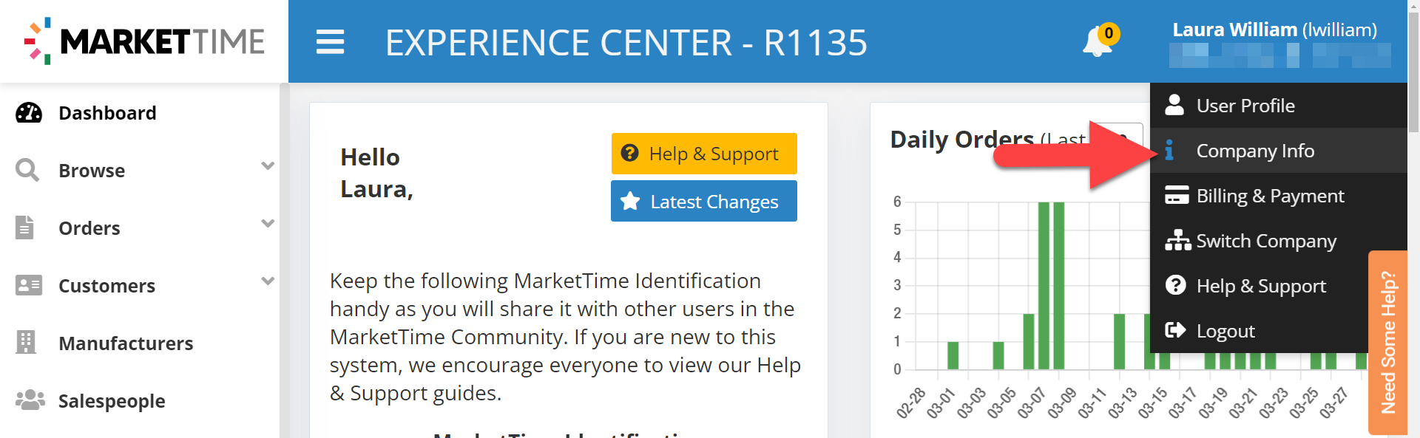1420x438 pixels.
Task: Click Logout in the user menu
Action: coord(1225,331)
